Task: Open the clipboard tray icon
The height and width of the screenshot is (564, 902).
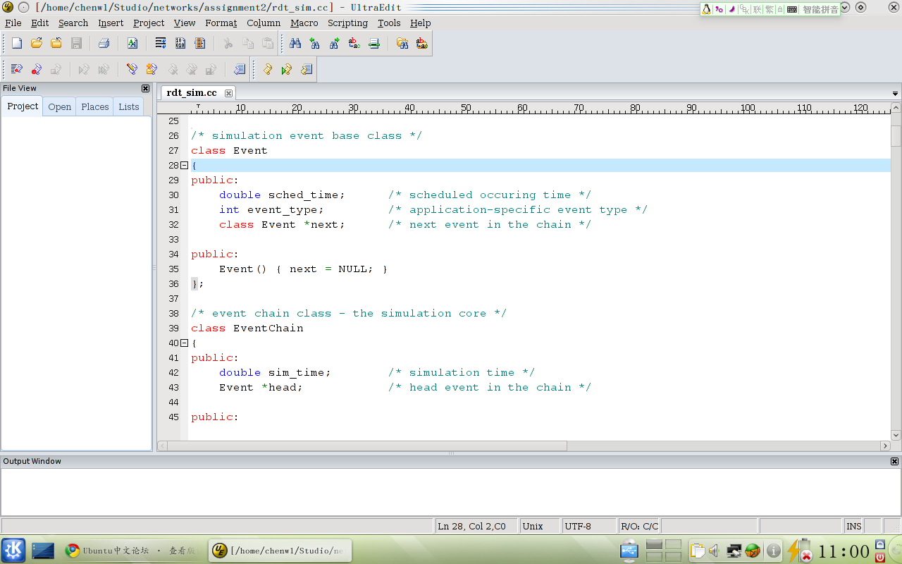Action: coord(698,551)
